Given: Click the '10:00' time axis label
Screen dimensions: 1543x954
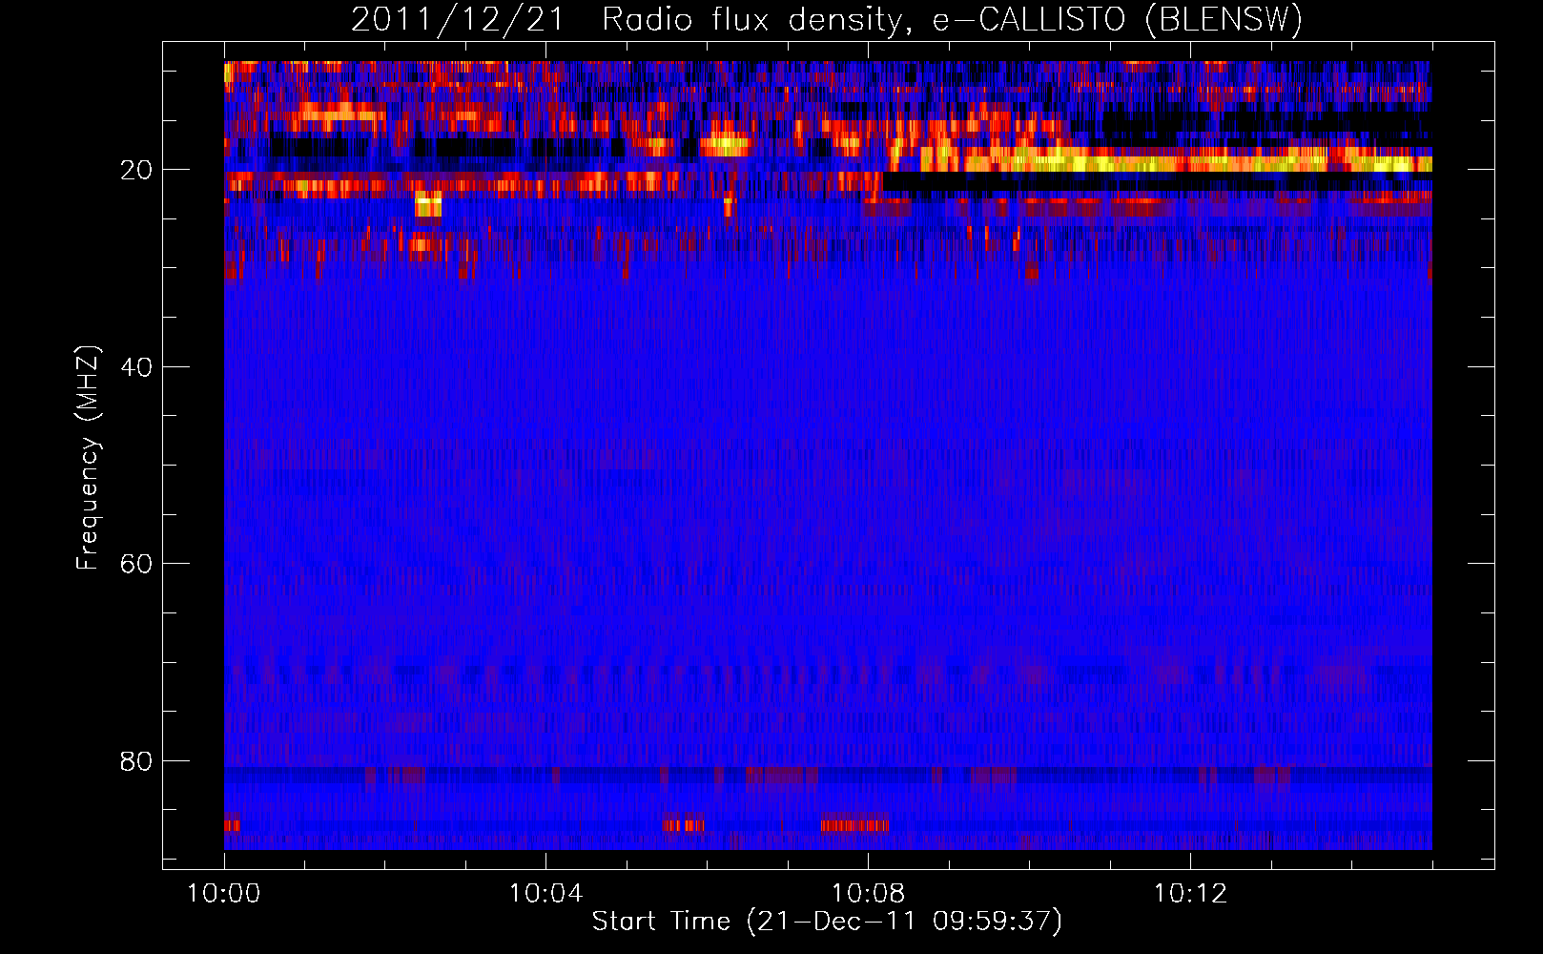Looking at the screenshot, I should (224, 894).
